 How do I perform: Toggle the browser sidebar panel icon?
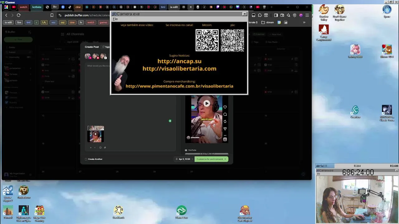pos(276,15)
